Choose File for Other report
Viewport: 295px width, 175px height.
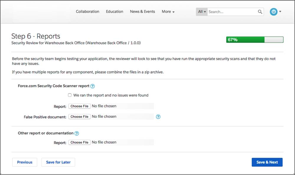coord(79,143)
